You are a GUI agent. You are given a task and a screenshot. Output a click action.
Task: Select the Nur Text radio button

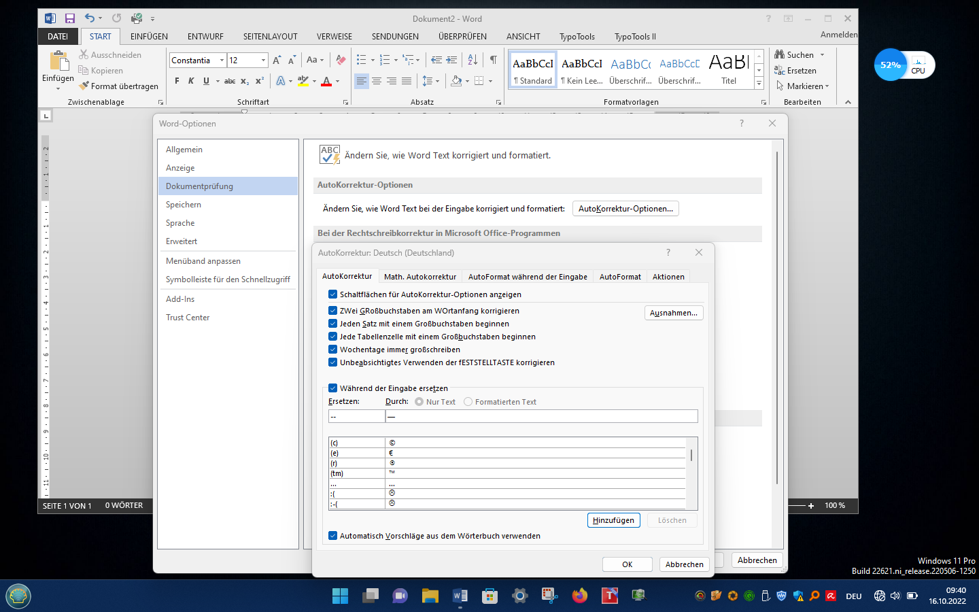419,402
